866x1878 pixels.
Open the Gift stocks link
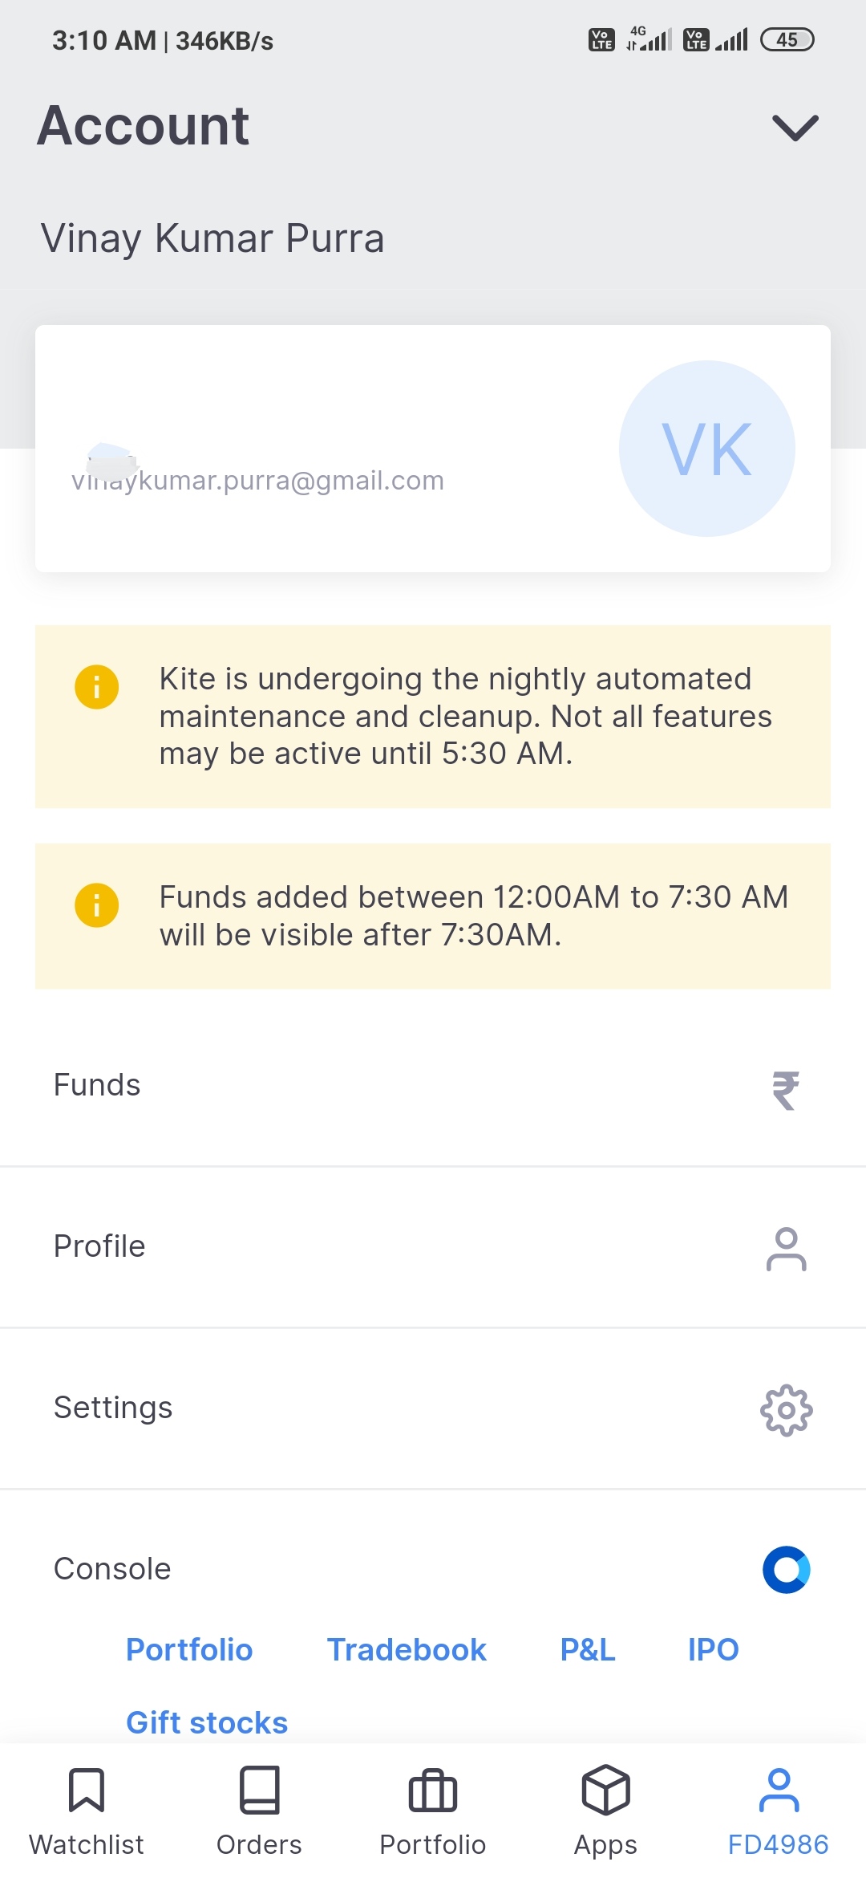click(207, 1722)
